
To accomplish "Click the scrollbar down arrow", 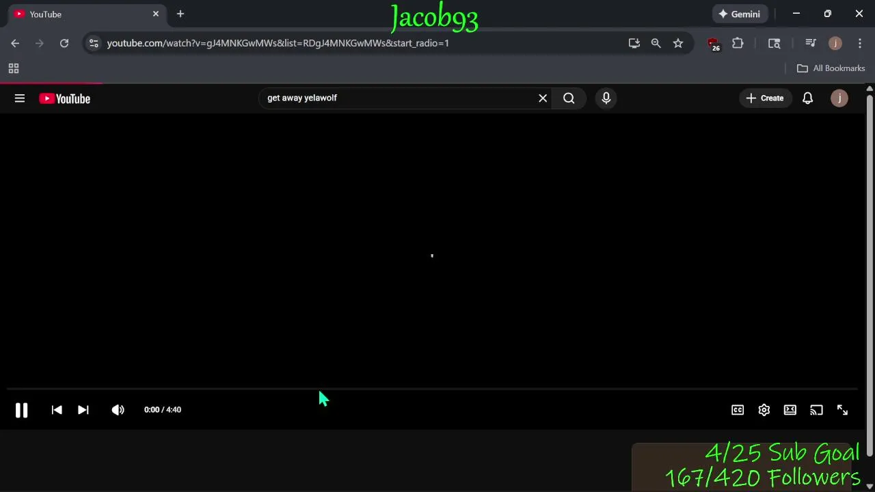I will point(870,486).
